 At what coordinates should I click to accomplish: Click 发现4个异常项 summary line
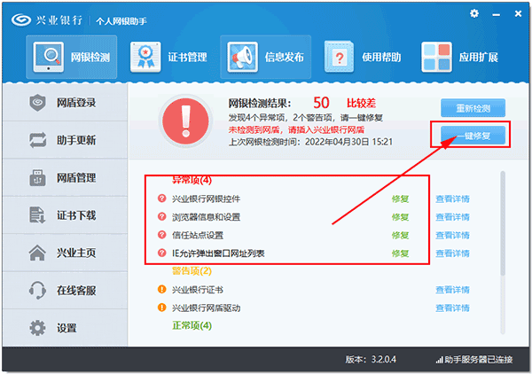point(305,118)
